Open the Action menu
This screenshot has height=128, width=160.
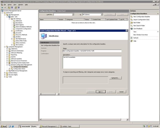pos(9,5)
